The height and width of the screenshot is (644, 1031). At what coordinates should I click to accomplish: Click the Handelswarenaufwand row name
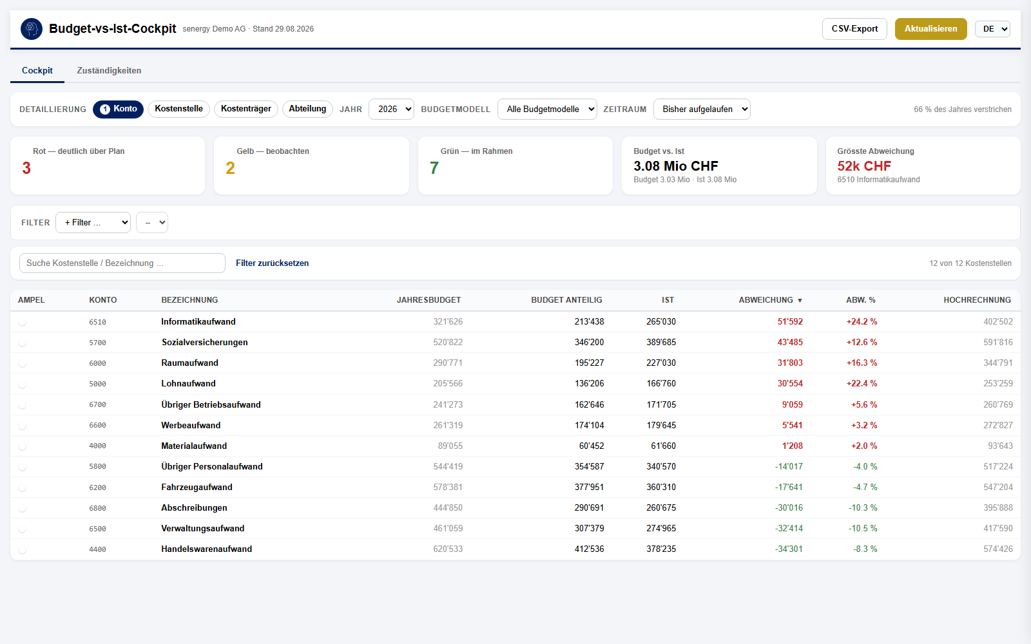point(207,549)
